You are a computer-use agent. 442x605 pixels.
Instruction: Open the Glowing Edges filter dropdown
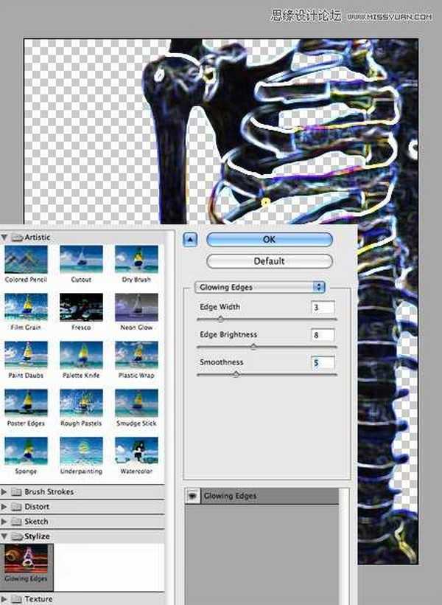point(259,287)
